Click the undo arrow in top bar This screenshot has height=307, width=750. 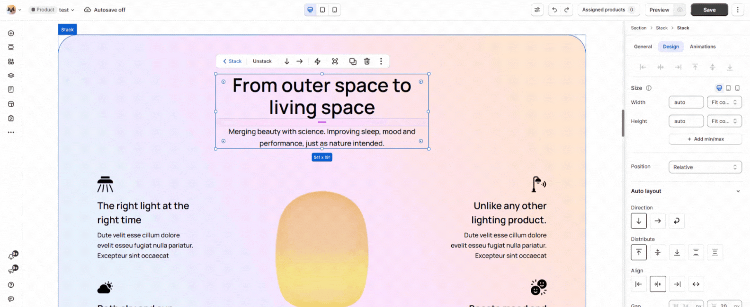(554, 10)
